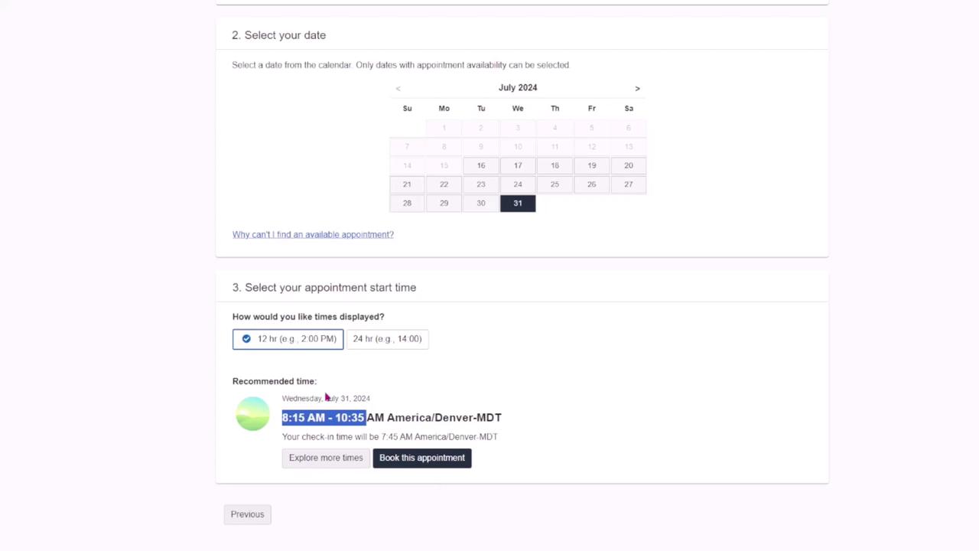The height and width of the screenshot is (551, 979).
Task: Open 'Why can't I find an available appointment?' link
Action: coord(313,235)
